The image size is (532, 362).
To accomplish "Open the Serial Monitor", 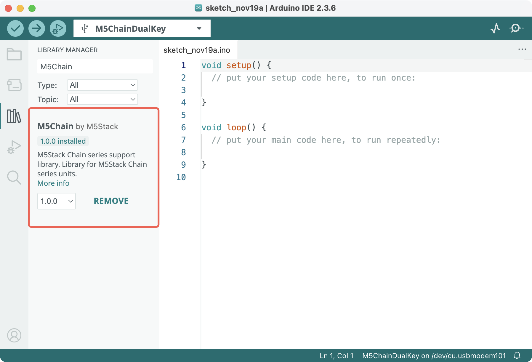I will [x=516, y=28].
